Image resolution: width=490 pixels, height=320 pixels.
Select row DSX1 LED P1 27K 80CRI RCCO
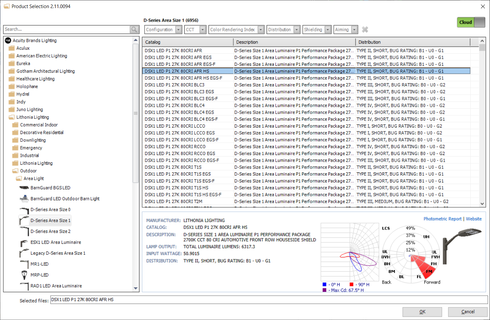click(306, 147)
